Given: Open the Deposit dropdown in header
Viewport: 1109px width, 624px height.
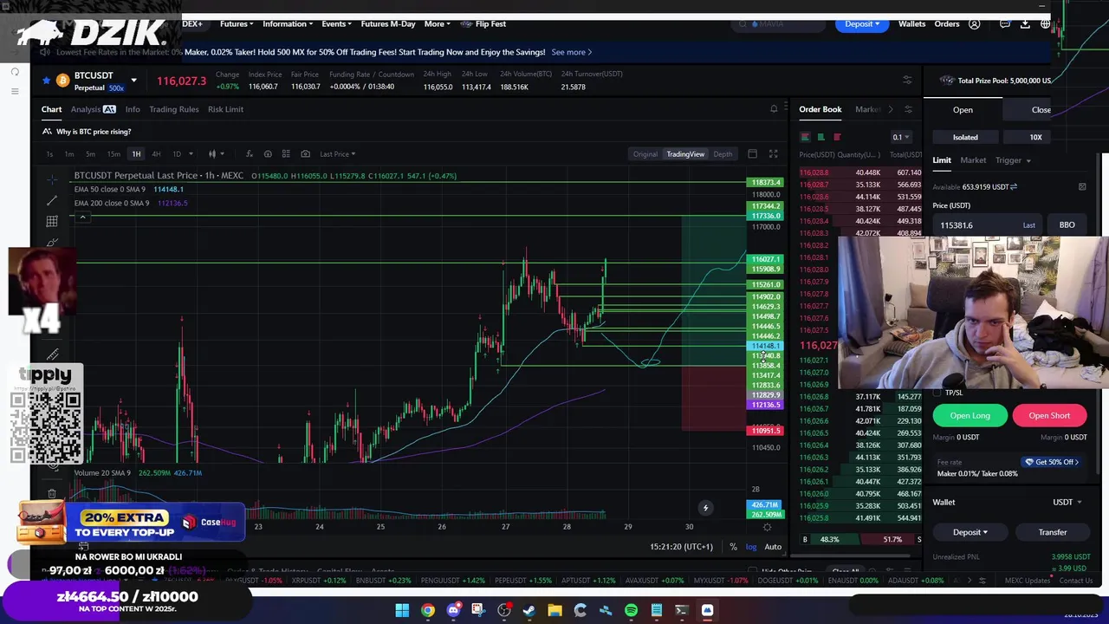Looking at the screenshot, I should click(862, 23).
